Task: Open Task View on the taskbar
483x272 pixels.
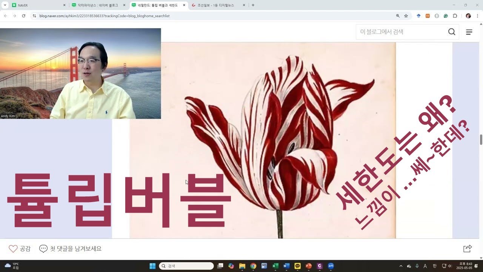Action: point(220,266)
